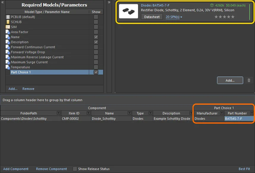Collapse panel with double left chevron

[2, 2]
